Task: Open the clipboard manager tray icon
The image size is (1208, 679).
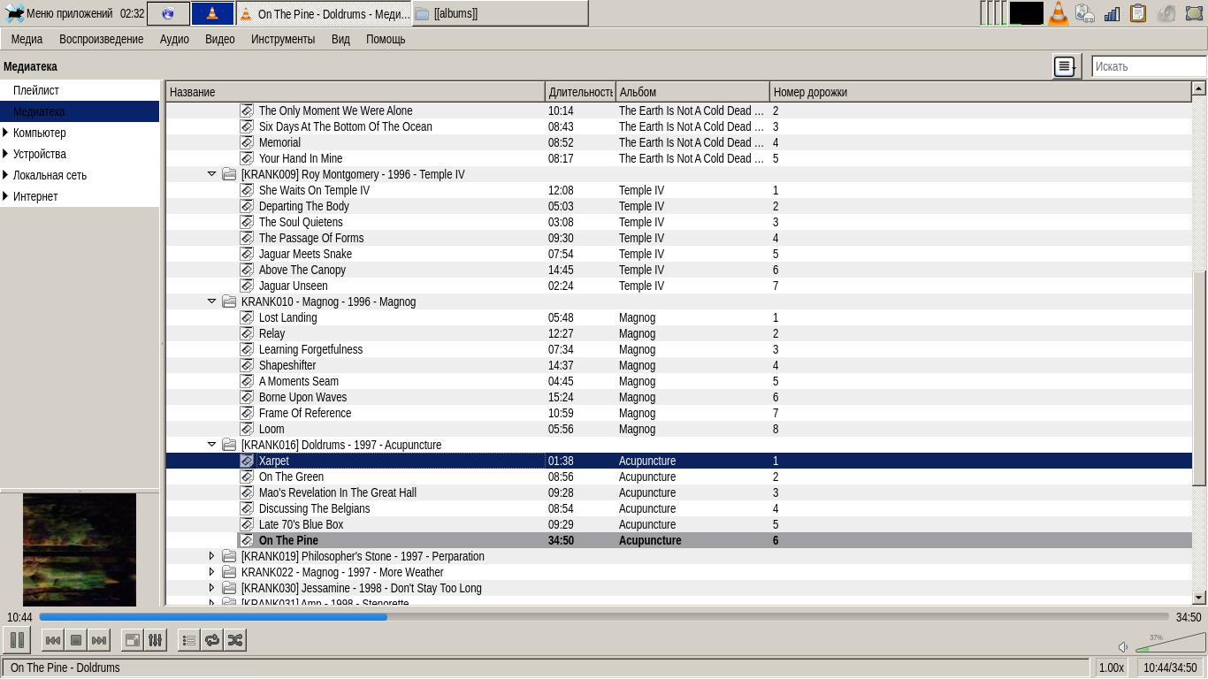Action: [1138, 13]
